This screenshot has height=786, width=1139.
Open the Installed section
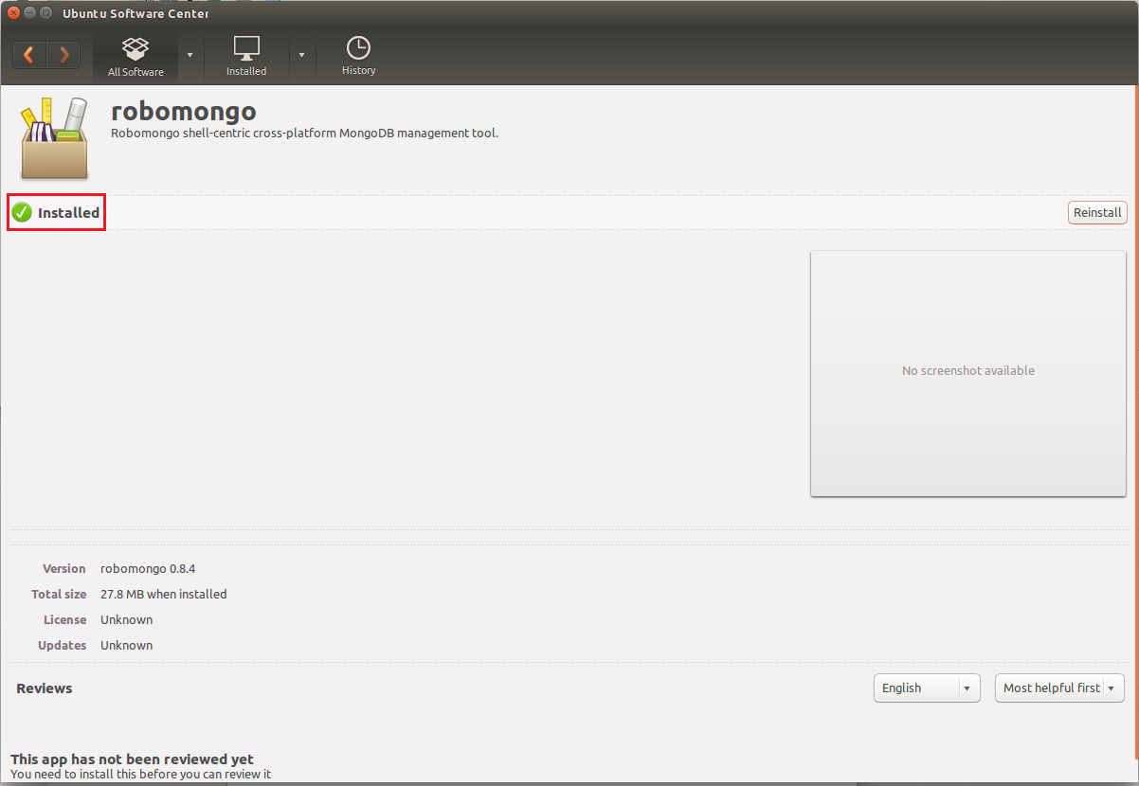click(x=246, y=57)
